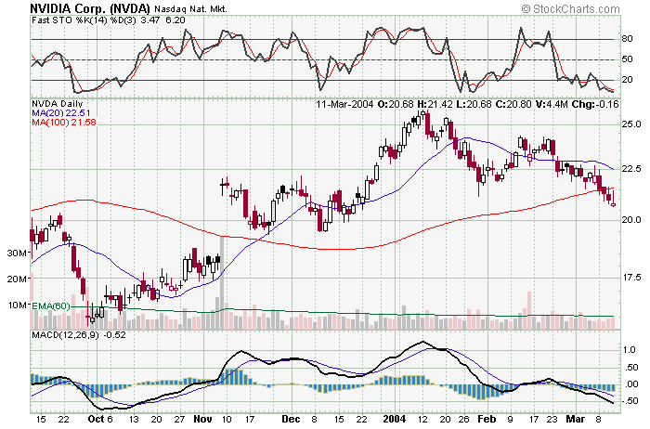Click the date label 23 before Mar

552,419
